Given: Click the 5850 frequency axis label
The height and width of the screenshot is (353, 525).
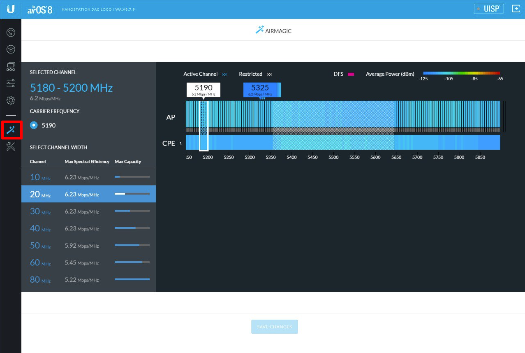Looking at the screenshot, I should tap(480, 157).
